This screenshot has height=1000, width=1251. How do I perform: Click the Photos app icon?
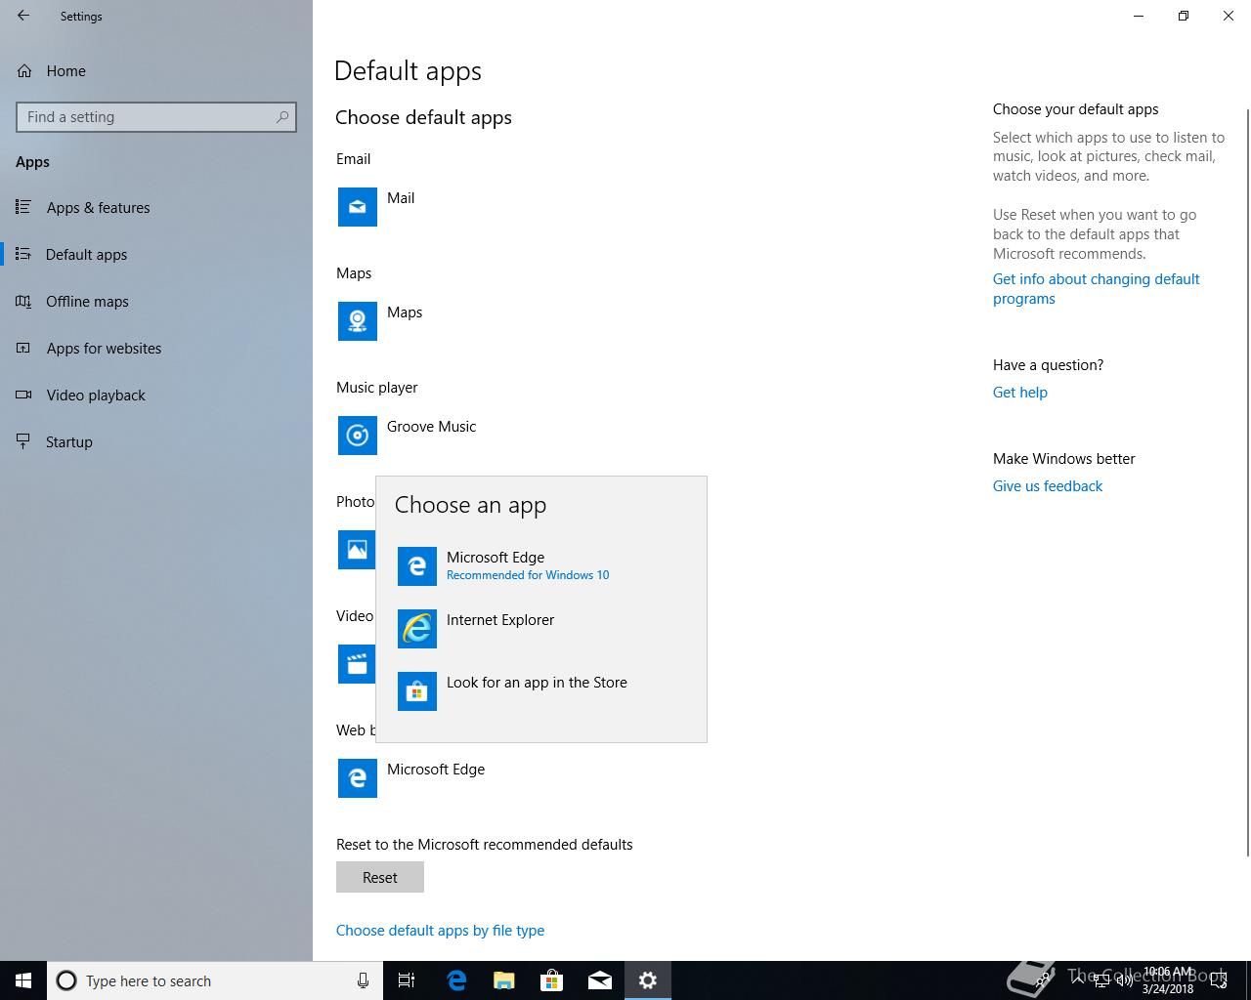click(357, 550)
